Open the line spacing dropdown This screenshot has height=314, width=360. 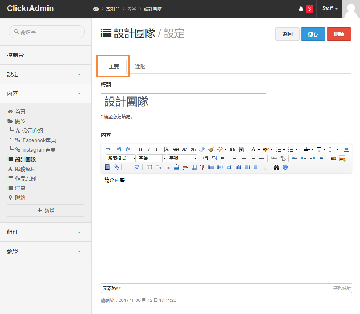(x=337, y=150)
